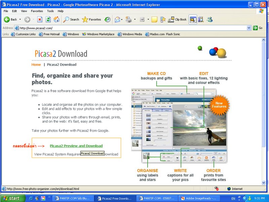The width and height of the screenshot is (269, 202).
Task: Click the Picasa2 Download page logo
Action: (x=61, y=54)
